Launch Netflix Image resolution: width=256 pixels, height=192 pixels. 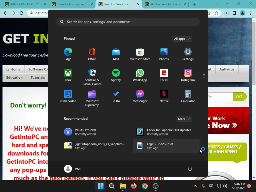coord(164,96)
